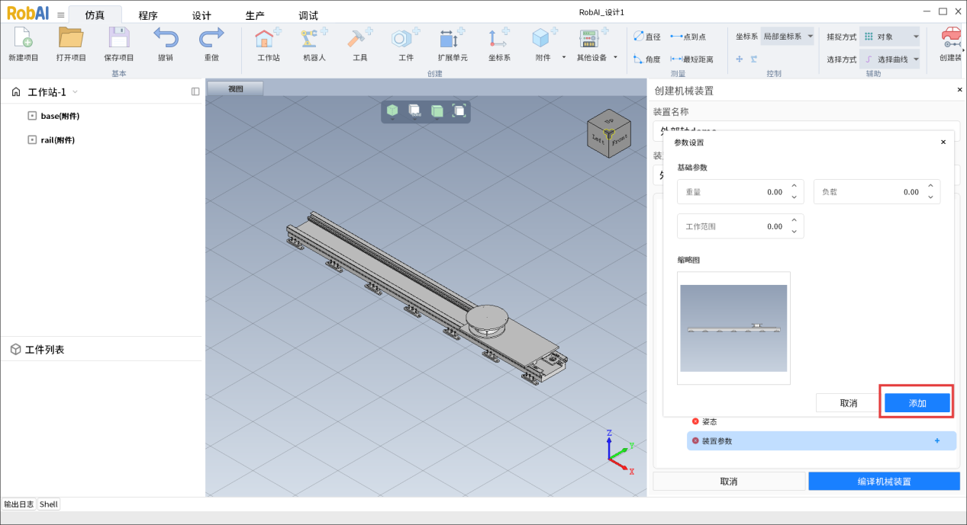Click the home icon beside 工作站-1

[16, 92]
